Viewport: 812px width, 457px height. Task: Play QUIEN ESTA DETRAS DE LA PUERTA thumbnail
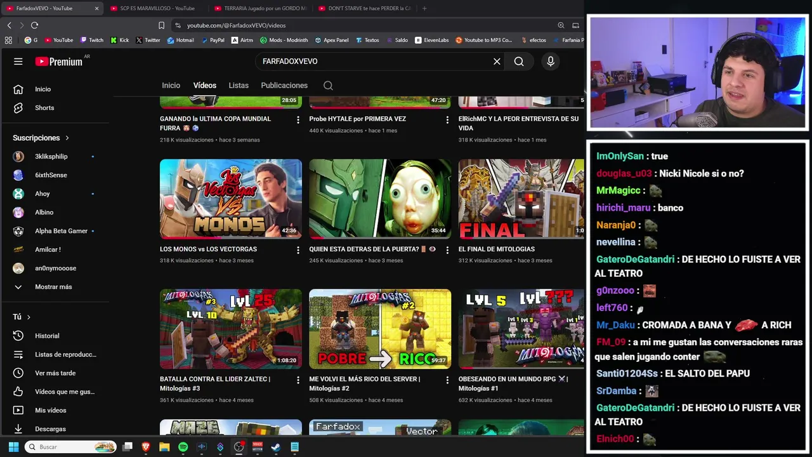pos(380,199)
